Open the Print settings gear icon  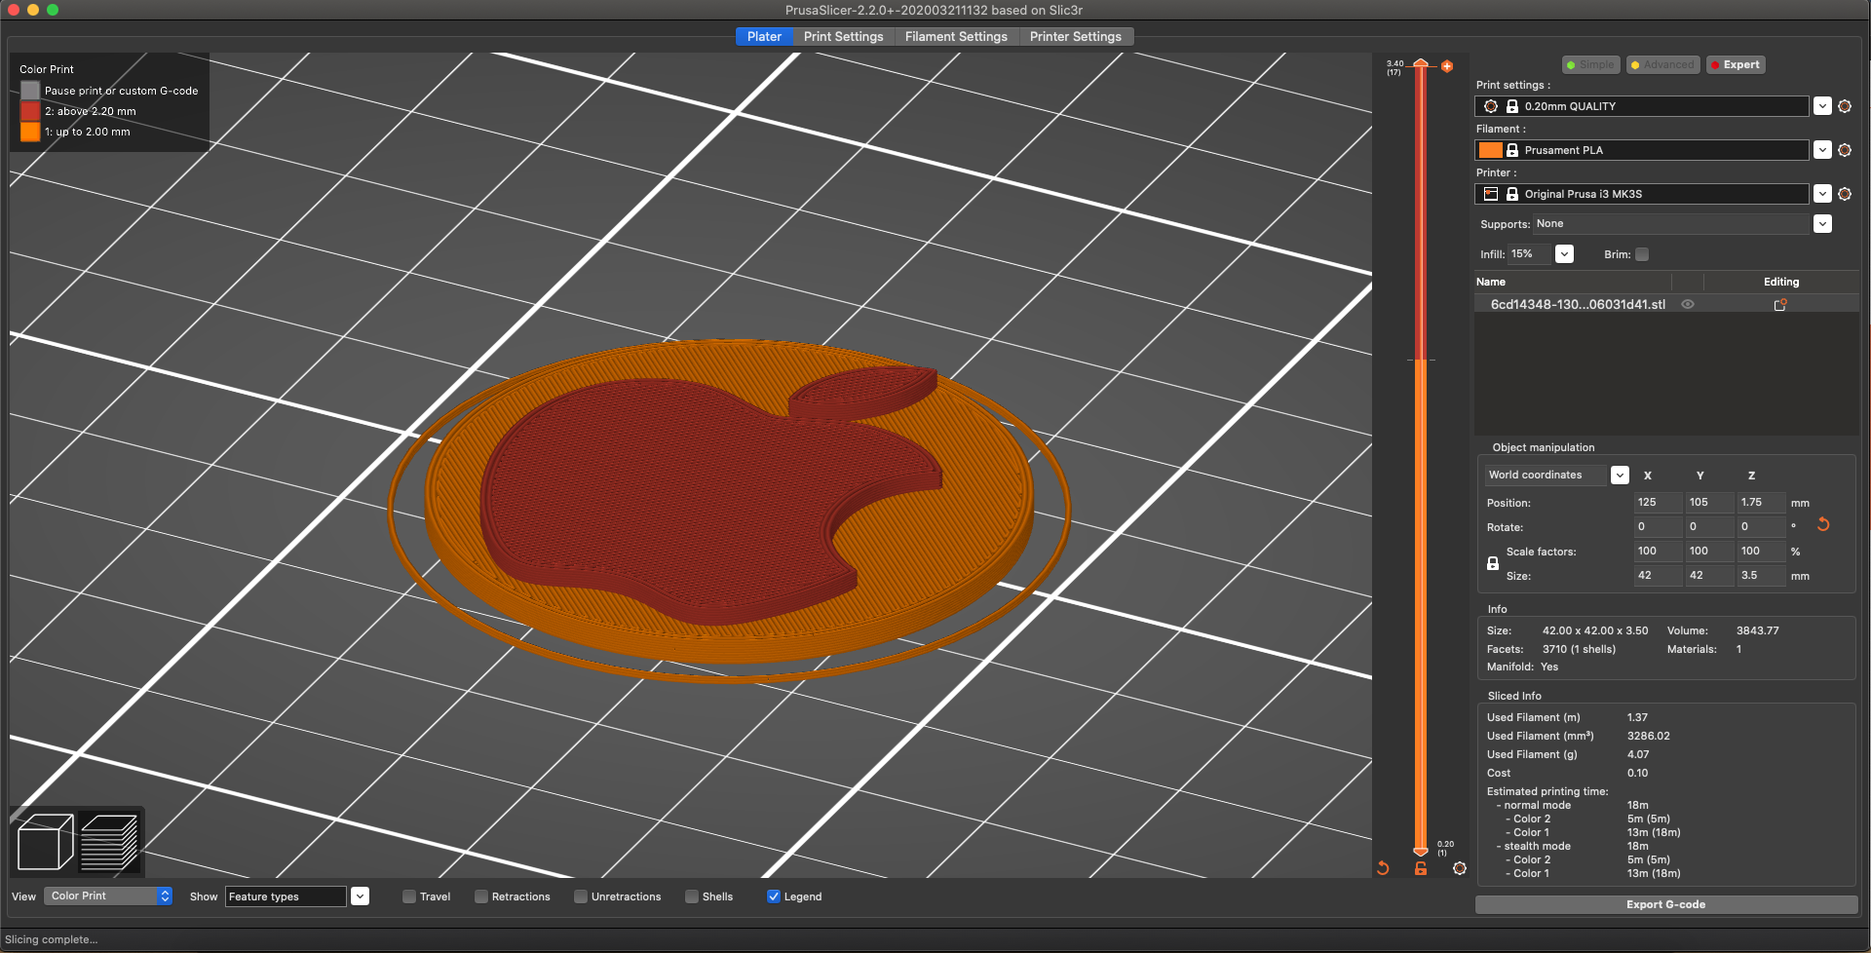1845,105
